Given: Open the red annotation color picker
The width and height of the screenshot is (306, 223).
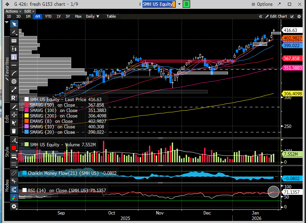Looking at the screenshot, I should [14, 148].
